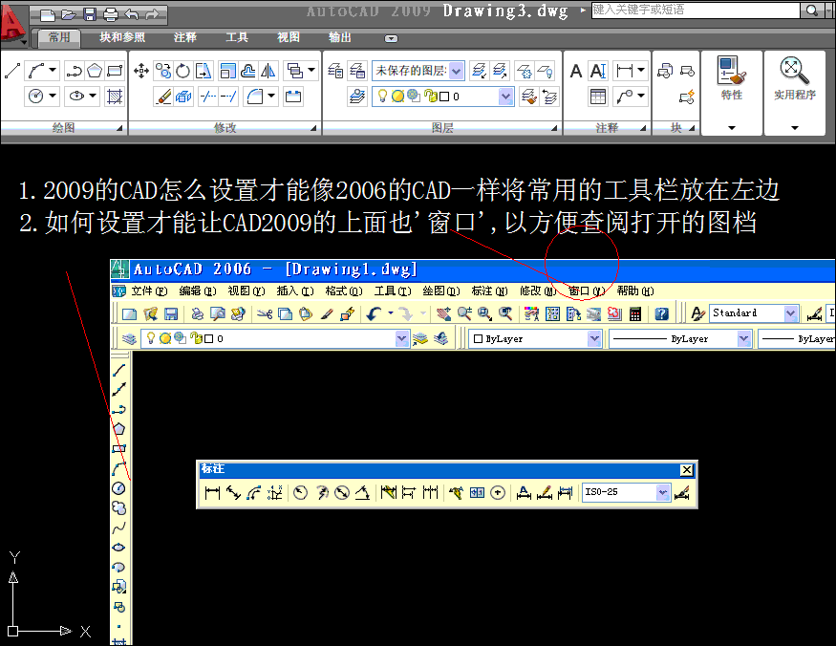Select the Line tool in the 绘图 panel

click(11, 71)
